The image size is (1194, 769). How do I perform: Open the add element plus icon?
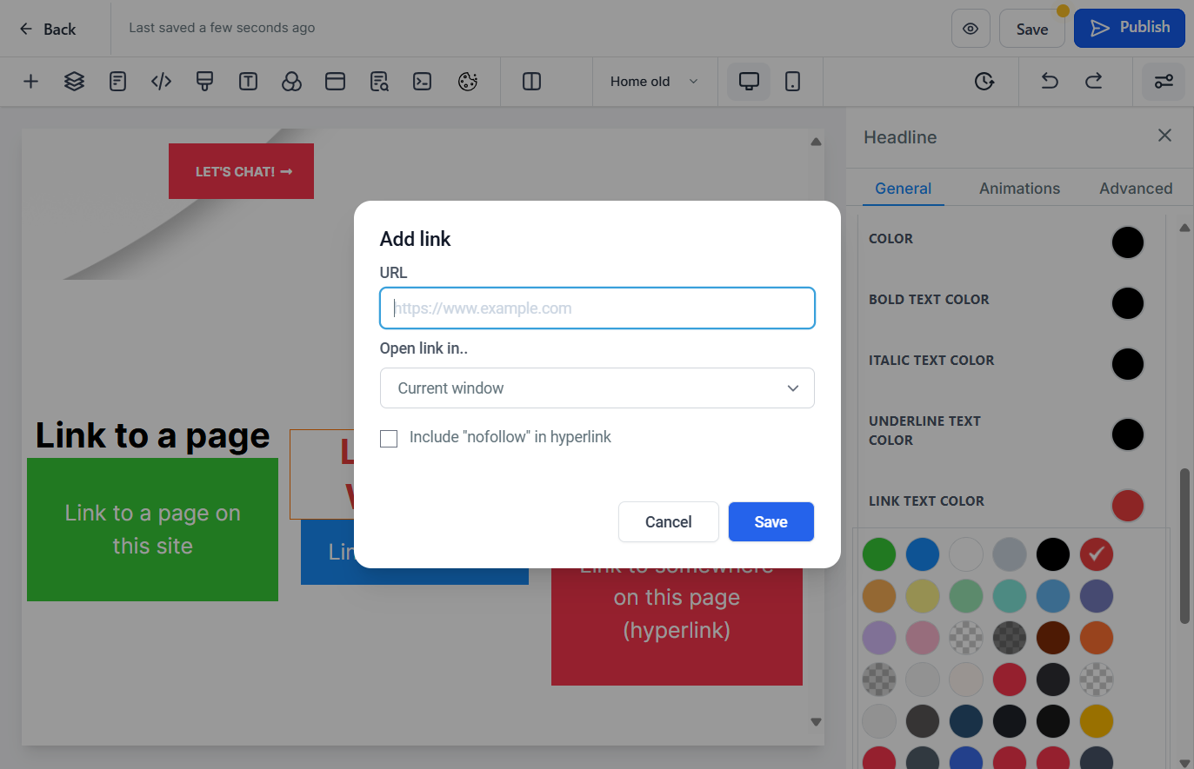click(x=30, y=82)
